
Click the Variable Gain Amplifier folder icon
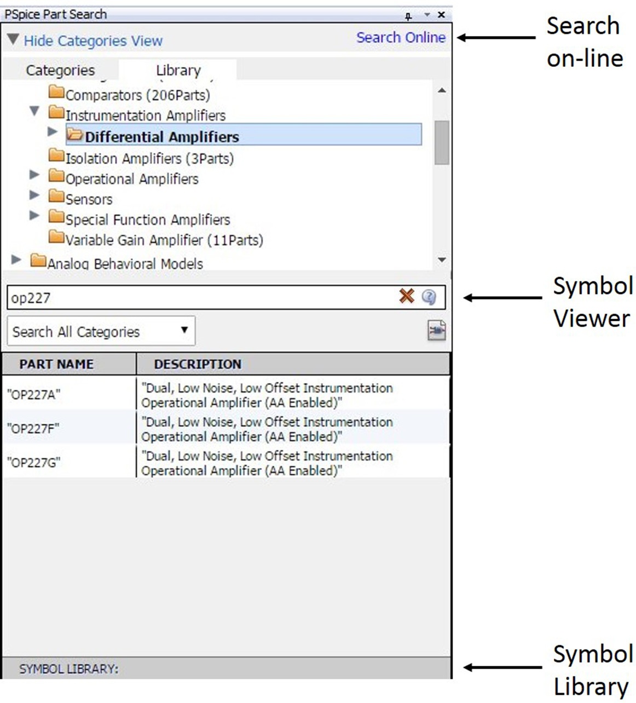56,238
